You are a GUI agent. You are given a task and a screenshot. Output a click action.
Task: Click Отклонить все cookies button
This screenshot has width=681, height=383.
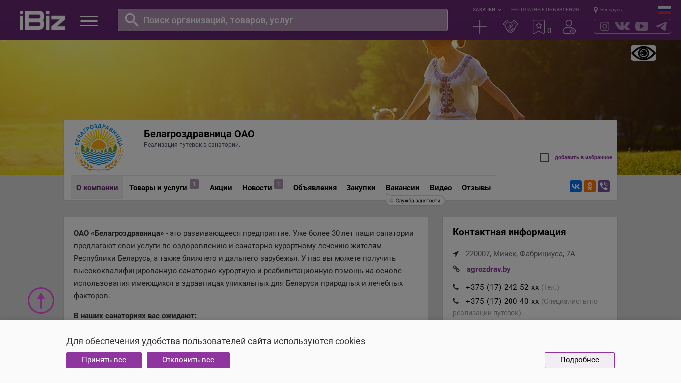click(x=188, y=360)
